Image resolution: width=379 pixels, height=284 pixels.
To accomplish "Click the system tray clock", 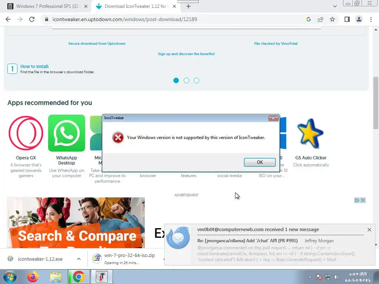I will point(358,277).
